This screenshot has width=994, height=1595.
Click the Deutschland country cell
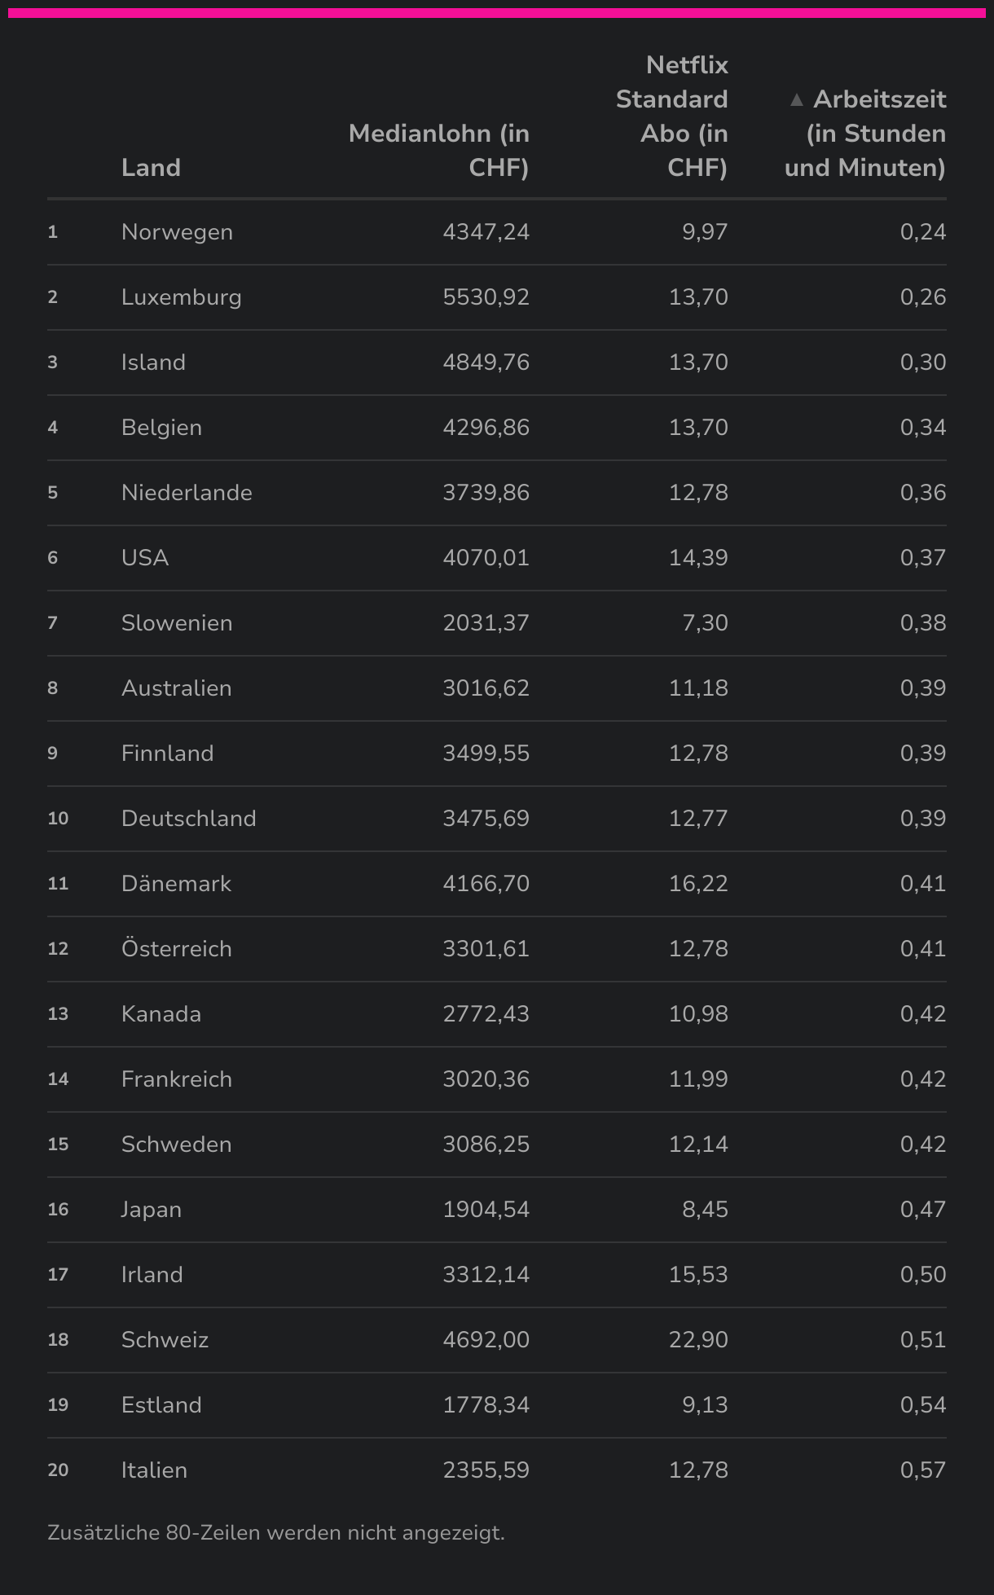point(188,819)
